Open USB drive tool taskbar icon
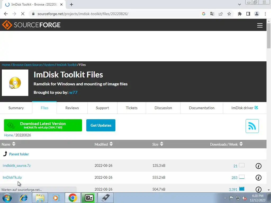 (106, 198)
